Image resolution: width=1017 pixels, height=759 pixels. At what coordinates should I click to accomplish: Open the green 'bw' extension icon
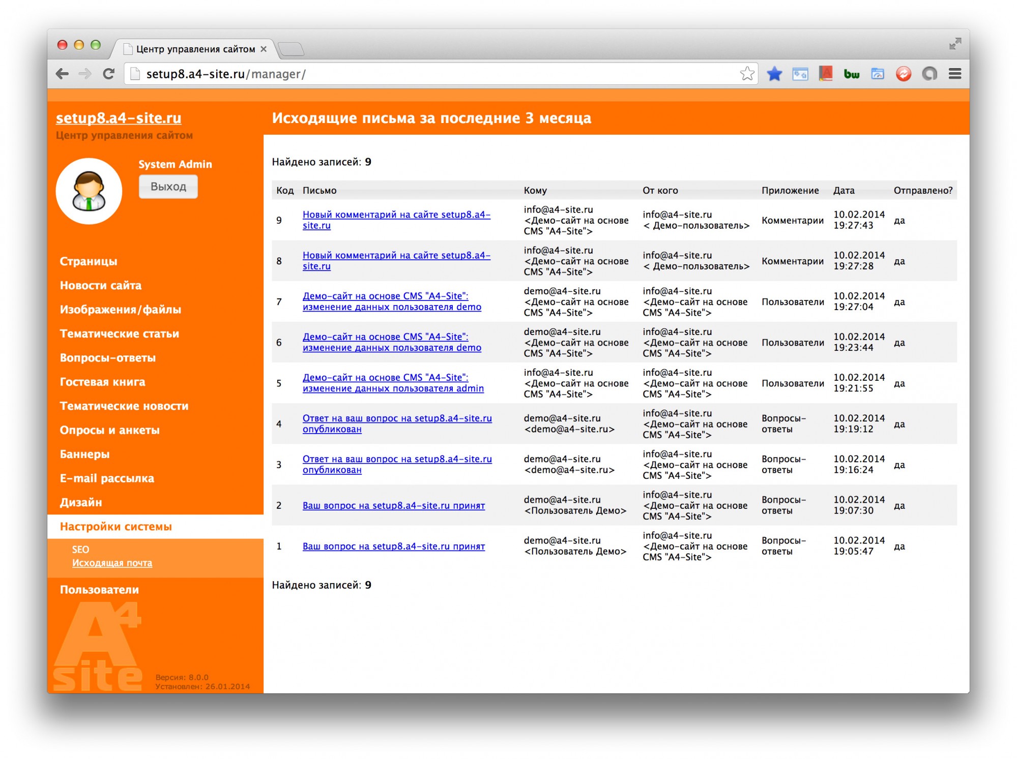click(851, 74)
